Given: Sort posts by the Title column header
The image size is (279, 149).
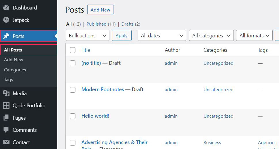Looking at the screenshot, I should 86,50.
